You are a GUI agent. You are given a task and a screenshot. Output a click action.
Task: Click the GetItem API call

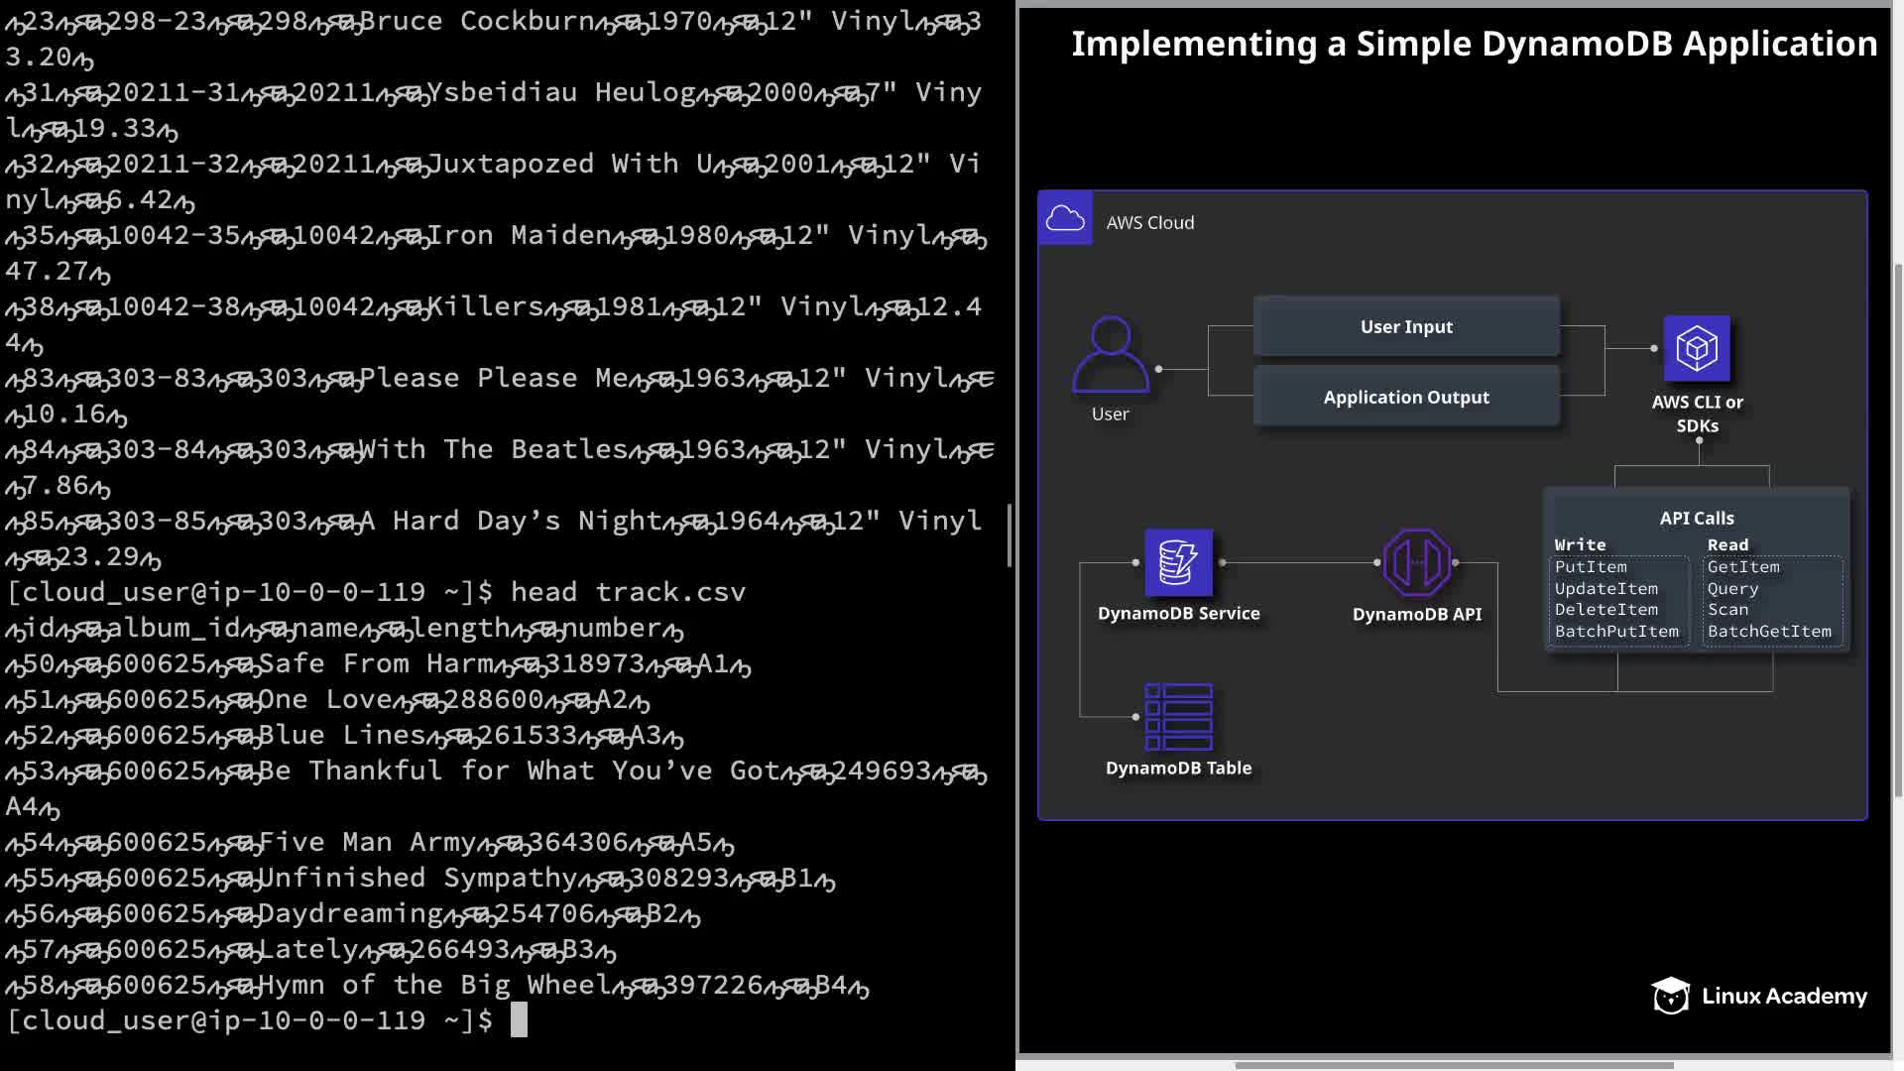1743,567
